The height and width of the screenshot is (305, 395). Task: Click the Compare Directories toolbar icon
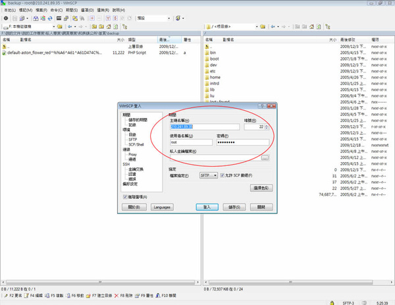tap(36, 18)
